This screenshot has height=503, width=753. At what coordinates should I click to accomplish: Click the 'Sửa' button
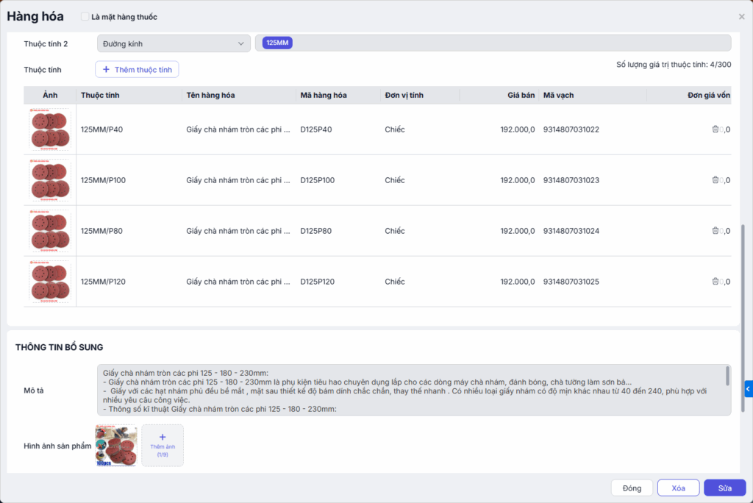[x=724, y=488]
